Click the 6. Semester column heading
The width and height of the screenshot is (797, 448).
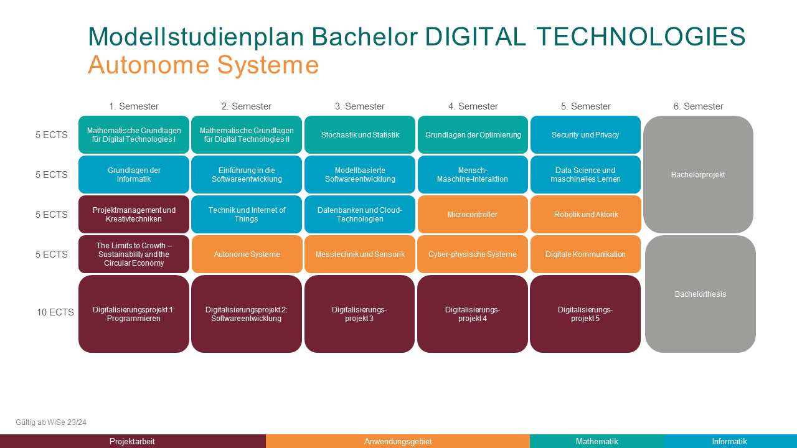pos(699,106)
